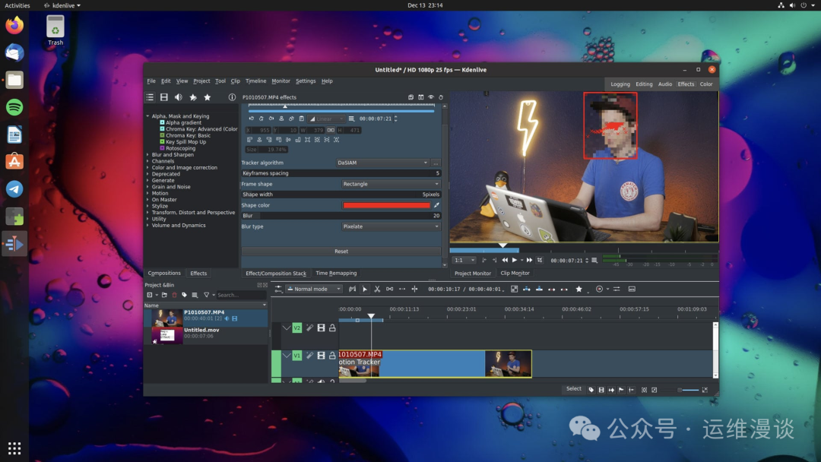The height and width of the screenshot is (462, 821).
Task: Click the Reset button
Action: 341,252
